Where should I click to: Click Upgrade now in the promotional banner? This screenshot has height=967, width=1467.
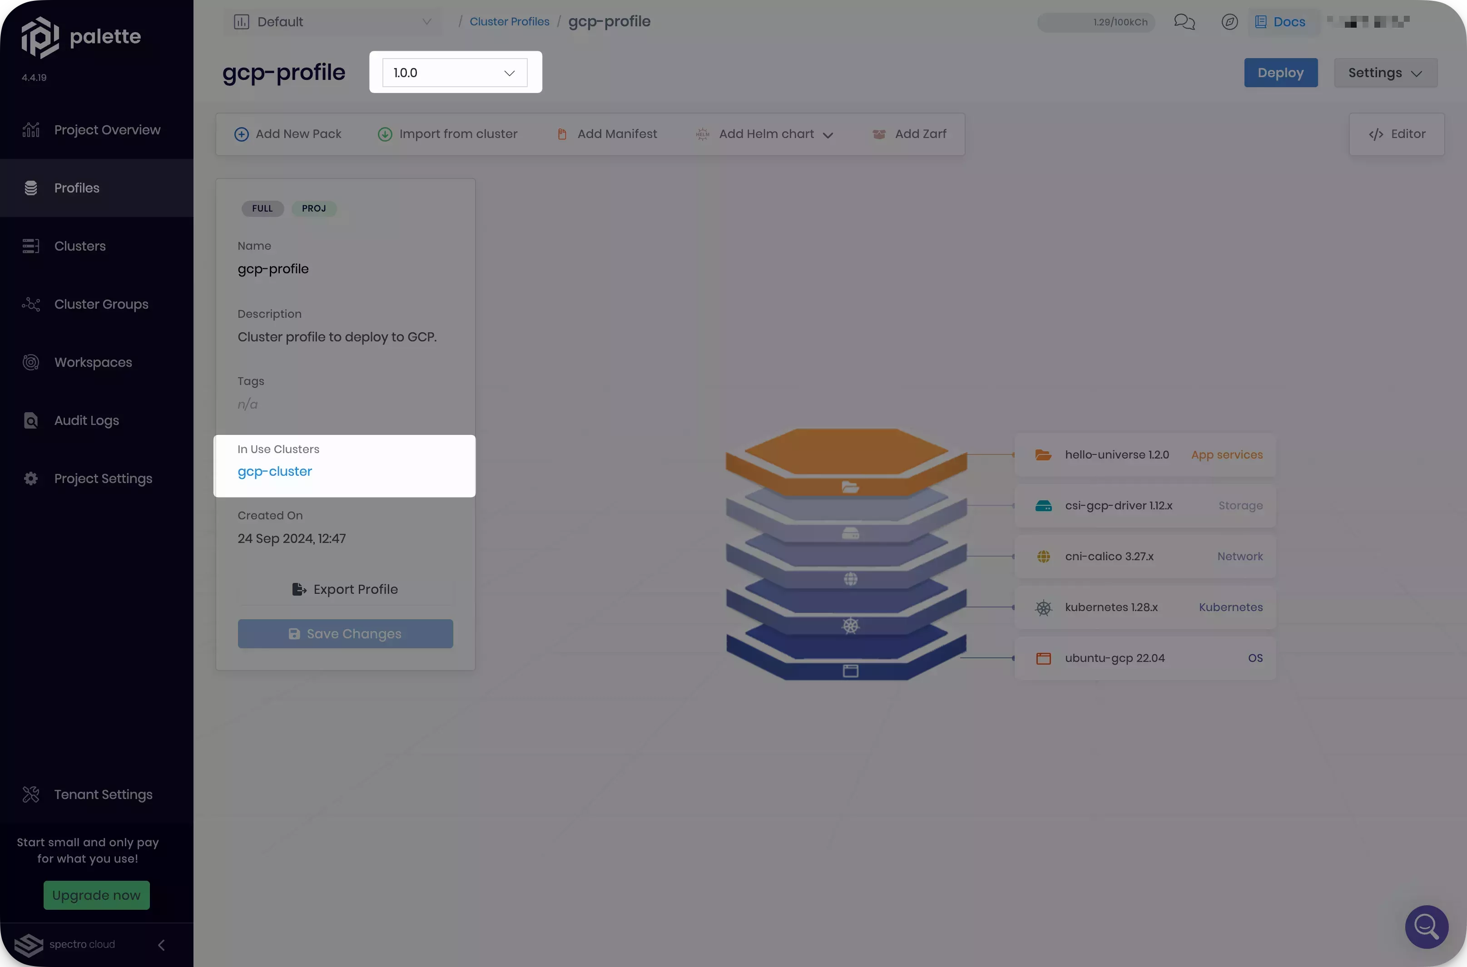coord(96,895)
